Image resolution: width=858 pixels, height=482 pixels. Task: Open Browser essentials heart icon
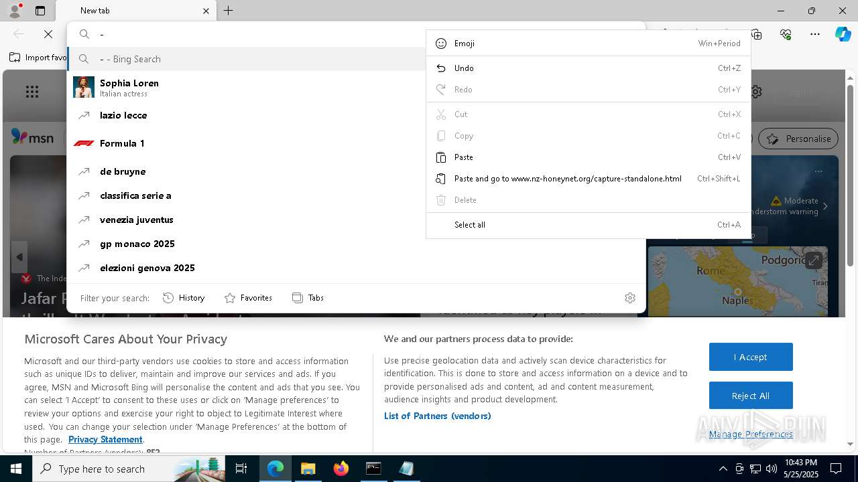(x=786, y=34)
